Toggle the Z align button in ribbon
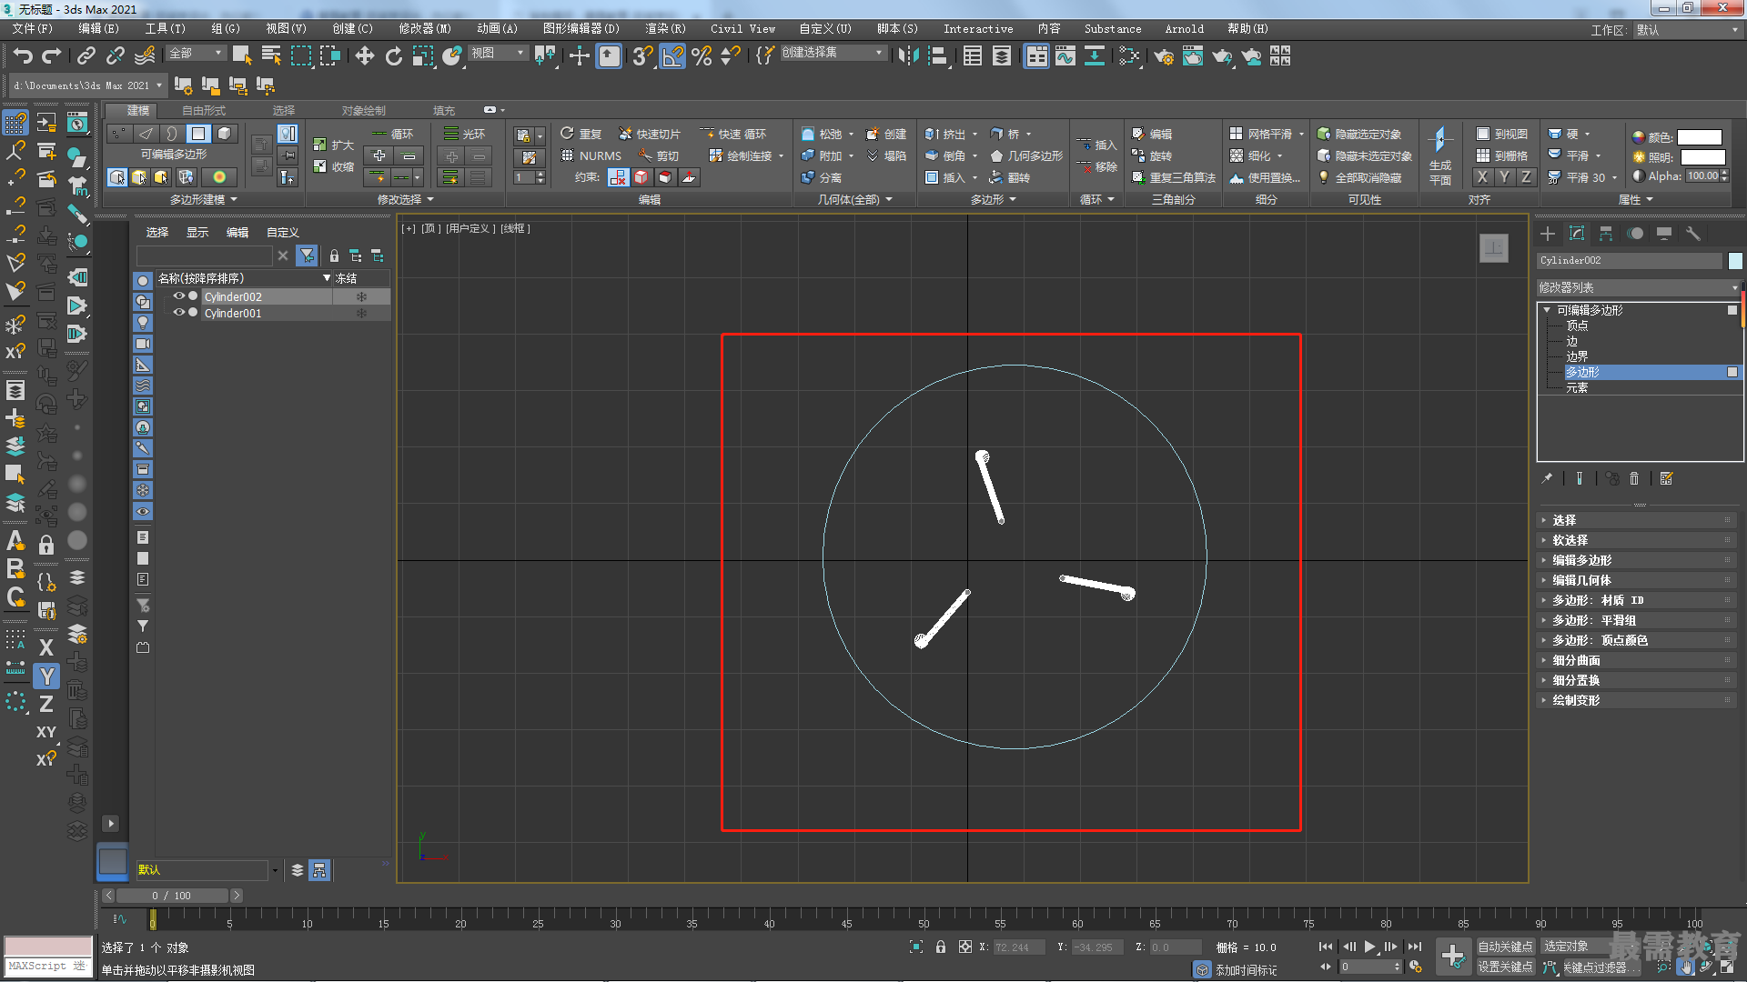Viewport: 1747px width, 982px height. [x=1526, y=177]
